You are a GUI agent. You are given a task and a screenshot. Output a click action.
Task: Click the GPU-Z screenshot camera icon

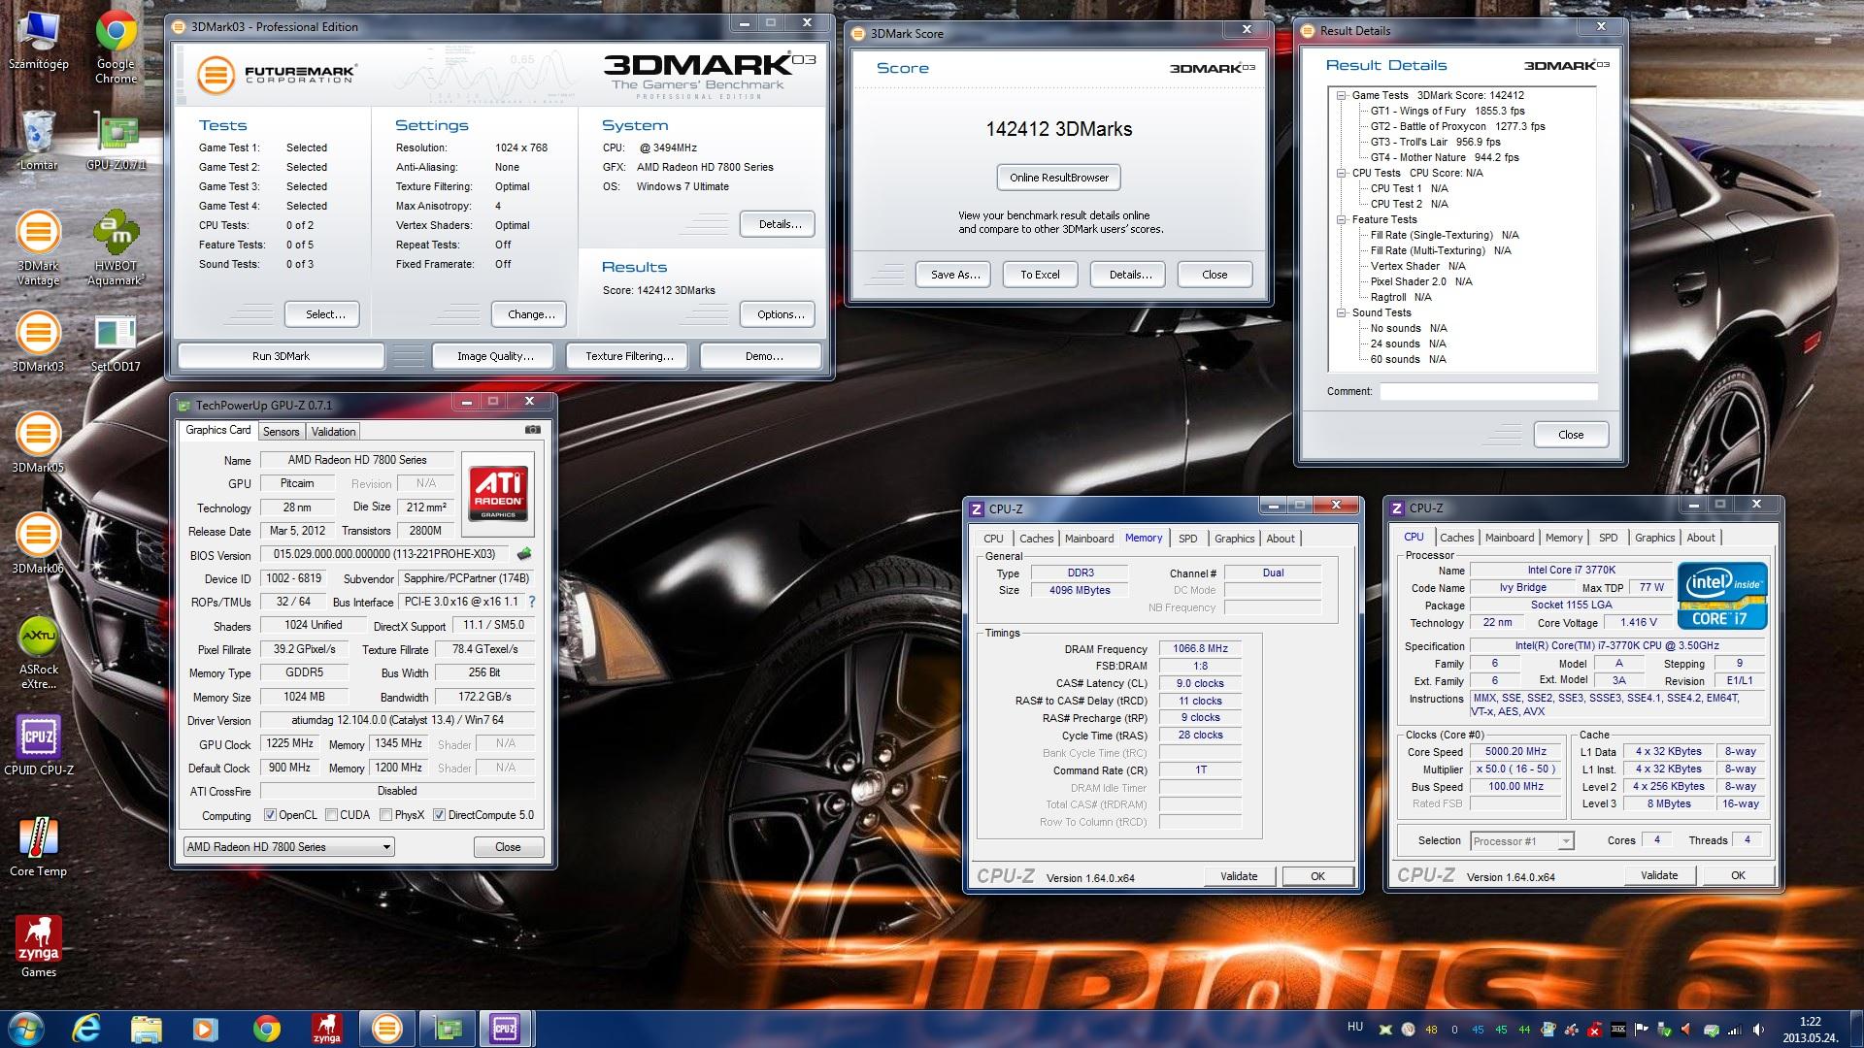pyautogui.click(x=532, y=430)
